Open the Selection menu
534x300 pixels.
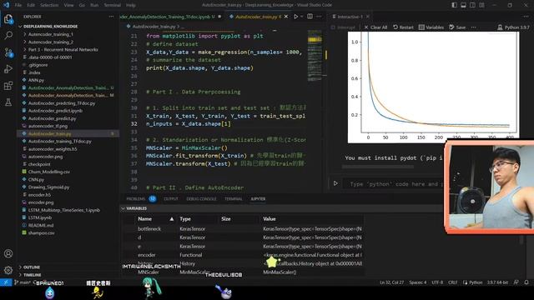pos(49,5)
